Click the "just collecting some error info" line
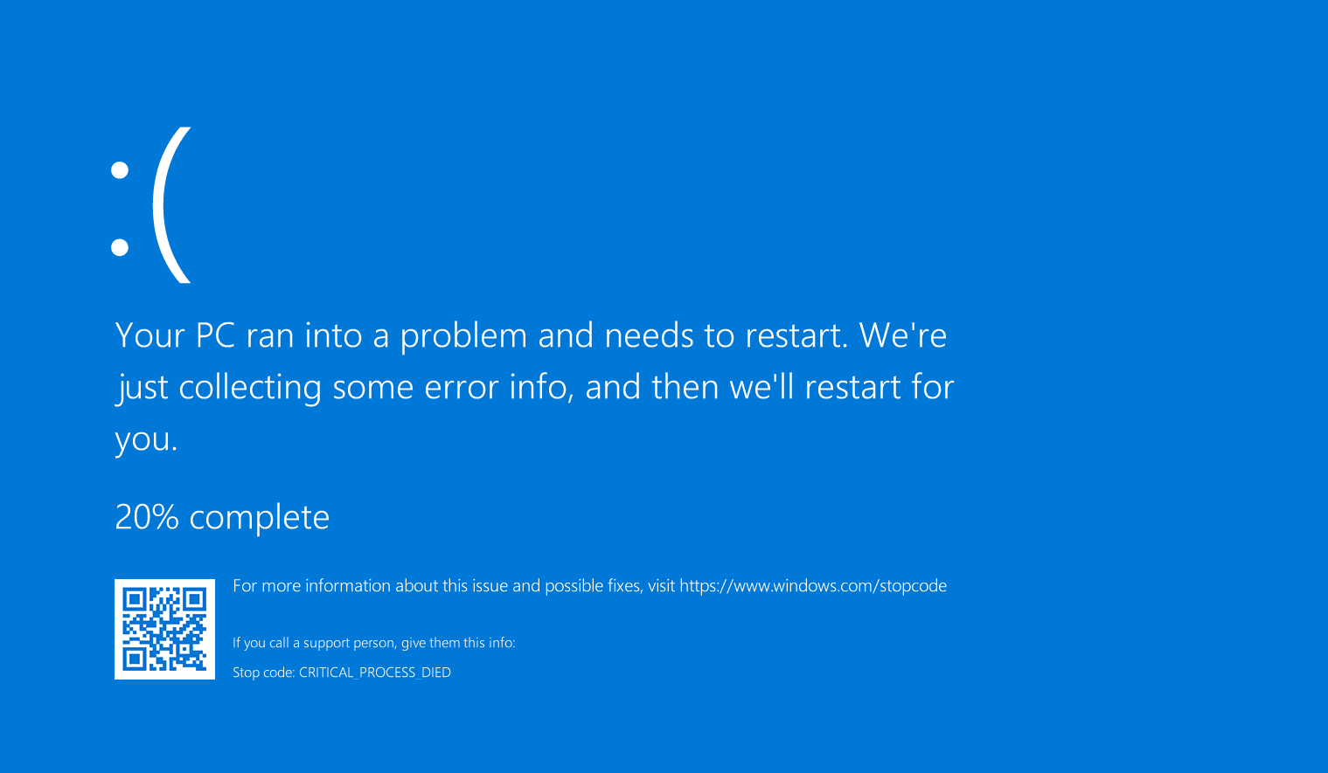The image size is (1328, 773). click(x=344, y=388)
